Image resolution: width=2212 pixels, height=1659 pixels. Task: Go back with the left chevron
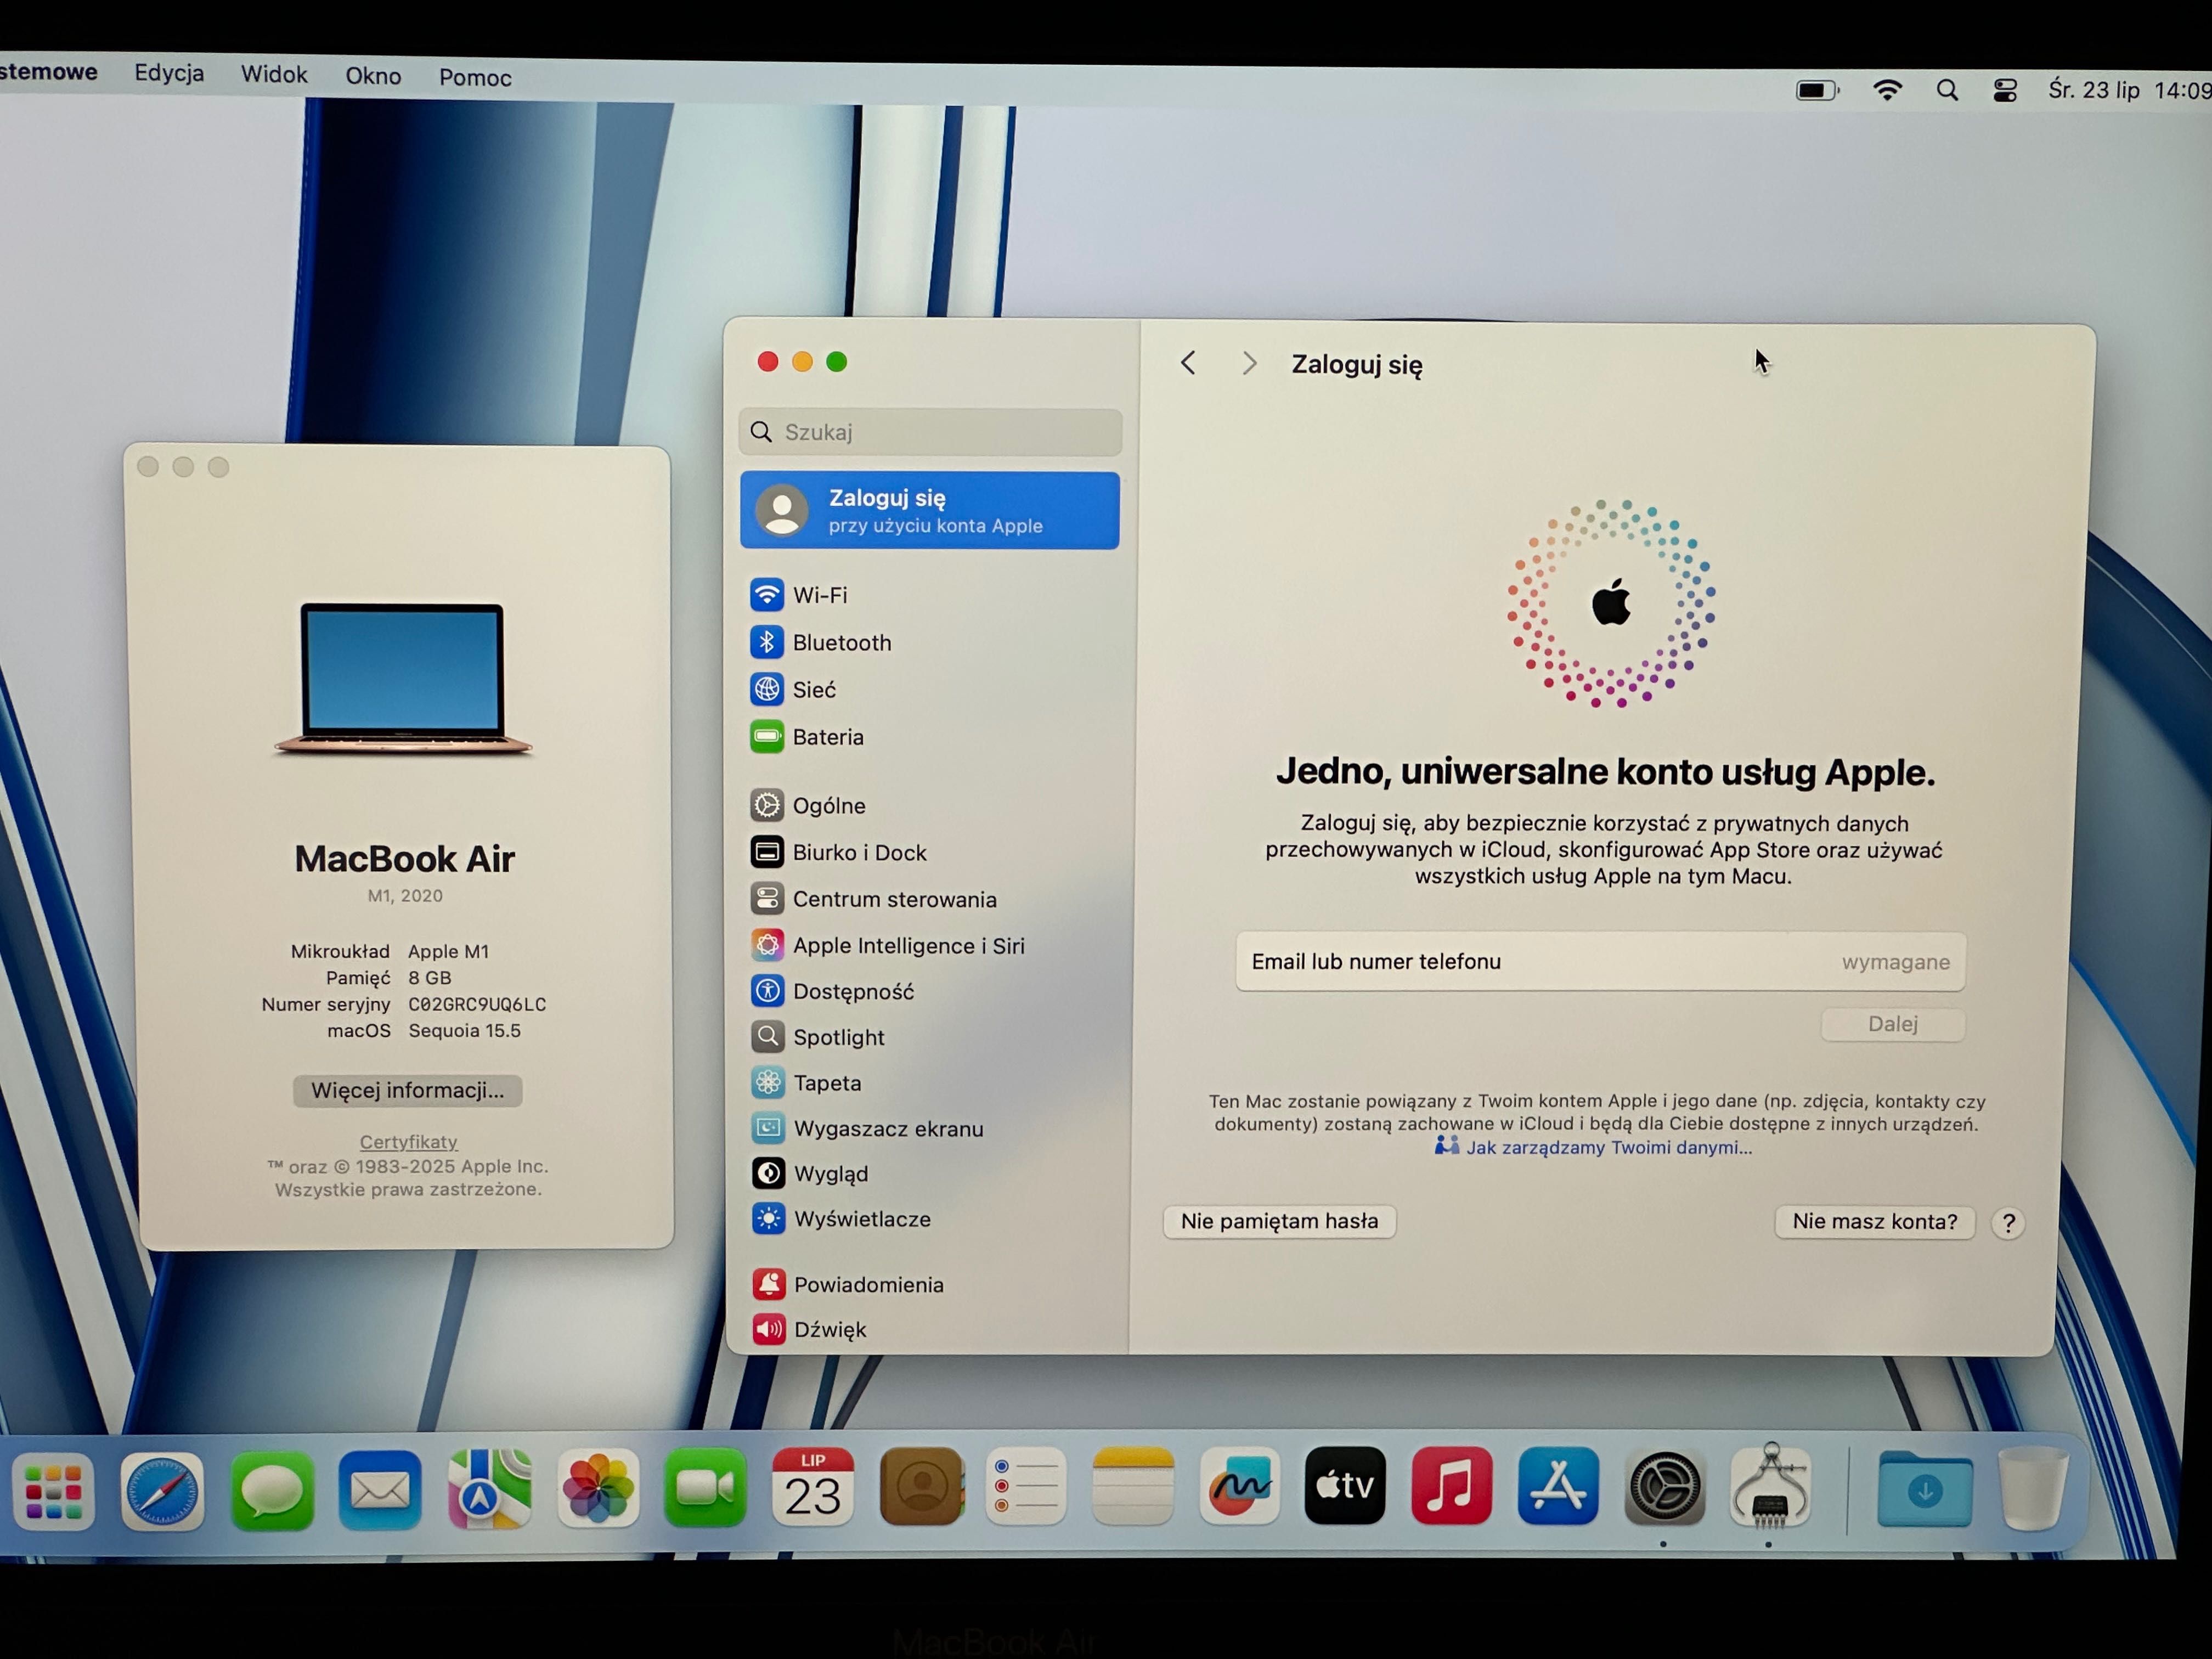(1188, 363)
